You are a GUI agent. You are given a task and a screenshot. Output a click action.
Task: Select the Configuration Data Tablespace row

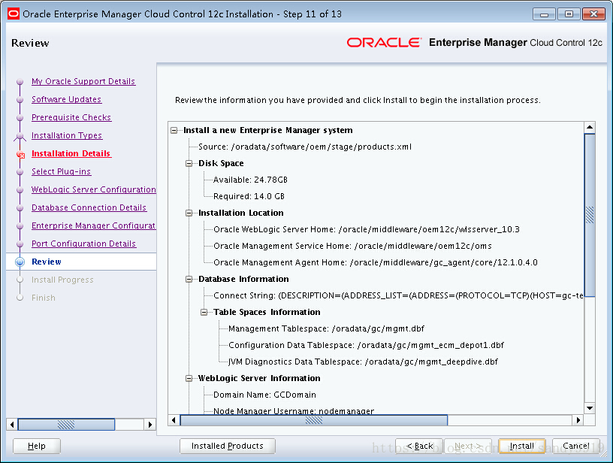(x=367, y=345)
